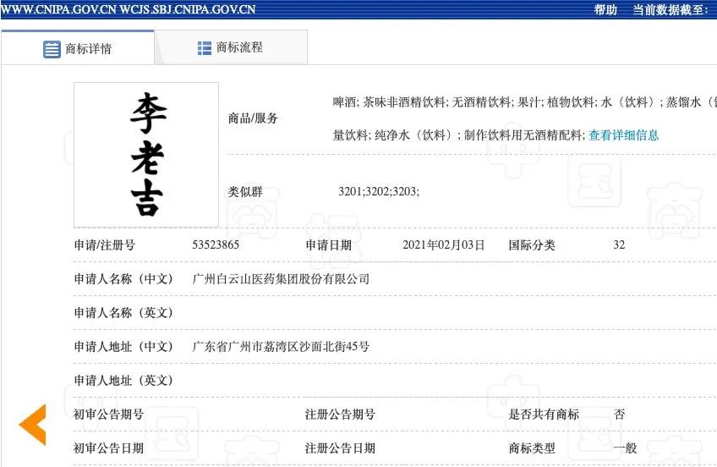Select goods text starting 啤酒; 茶味非酒精饮料
The height and width of the screenshot is (467, 717).
coord(524,102)
